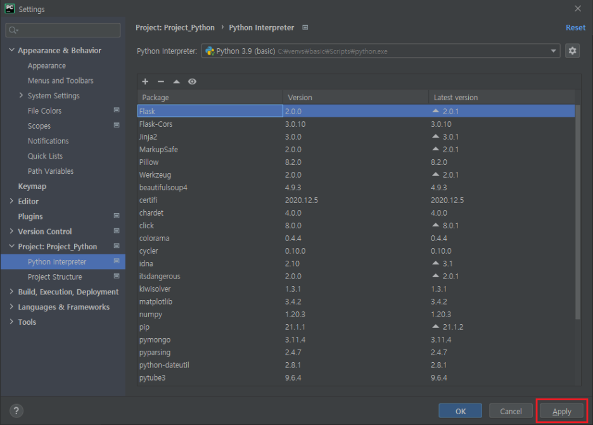593x425 pixels.
Task: Select Appearance settings page
Action: [x=46, y=65]
